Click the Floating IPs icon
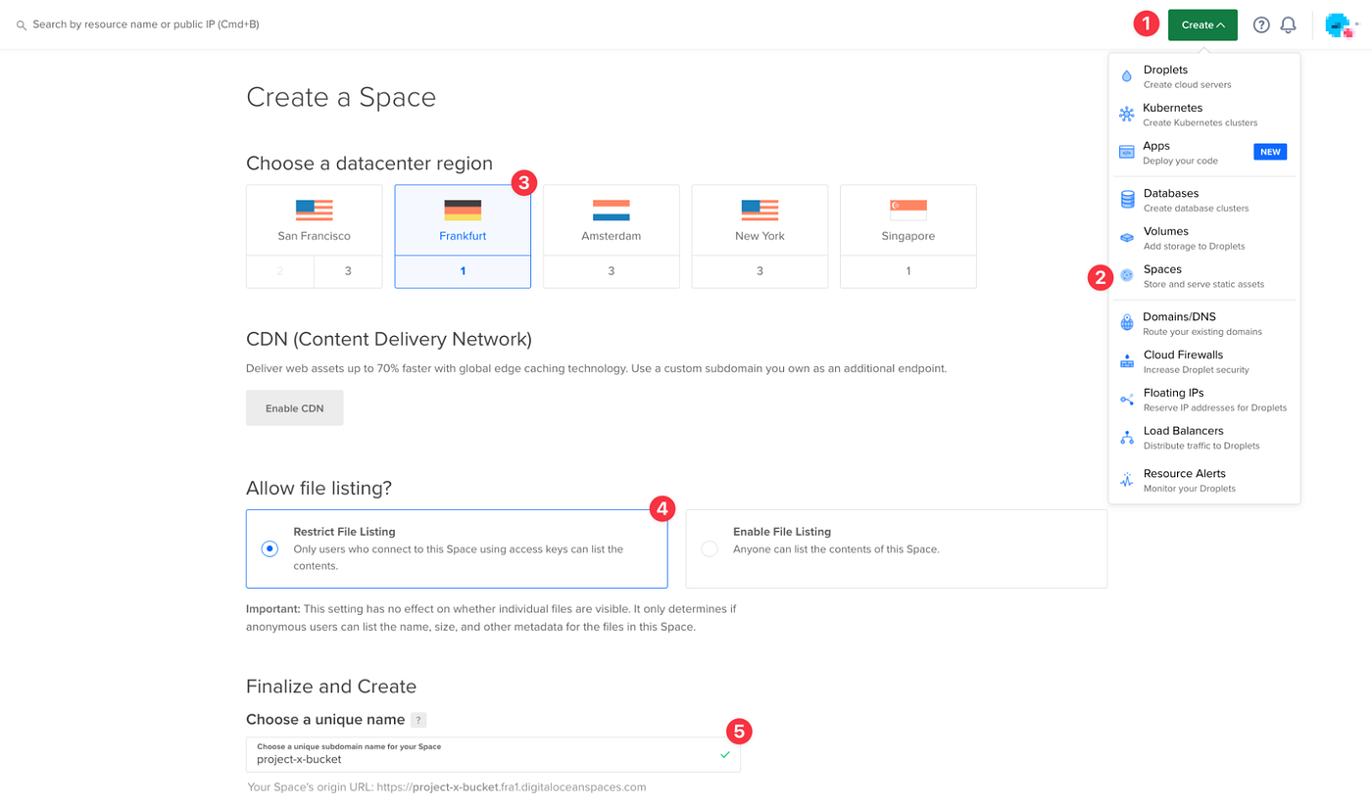Screen dimensions: 1372x807 (x=1127, y=398)
